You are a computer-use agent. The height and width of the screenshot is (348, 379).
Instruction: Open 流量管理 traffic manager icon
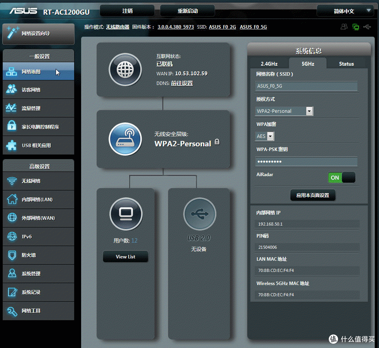pos(11,108)
